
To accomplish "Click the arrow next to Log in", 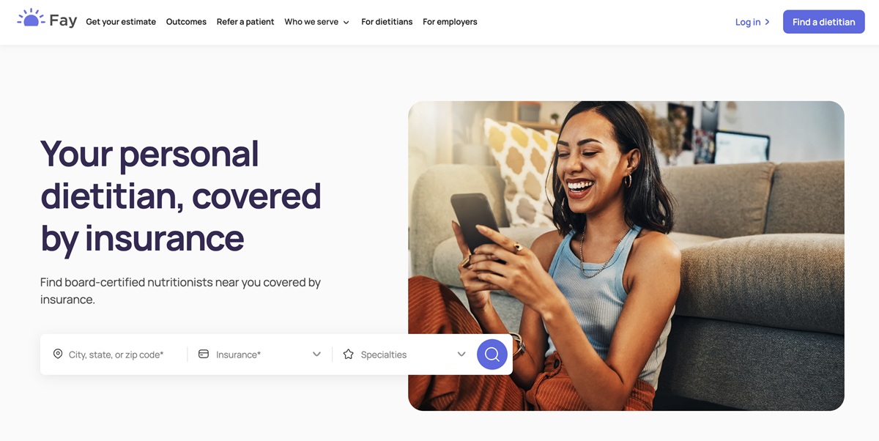I will 767,22.
